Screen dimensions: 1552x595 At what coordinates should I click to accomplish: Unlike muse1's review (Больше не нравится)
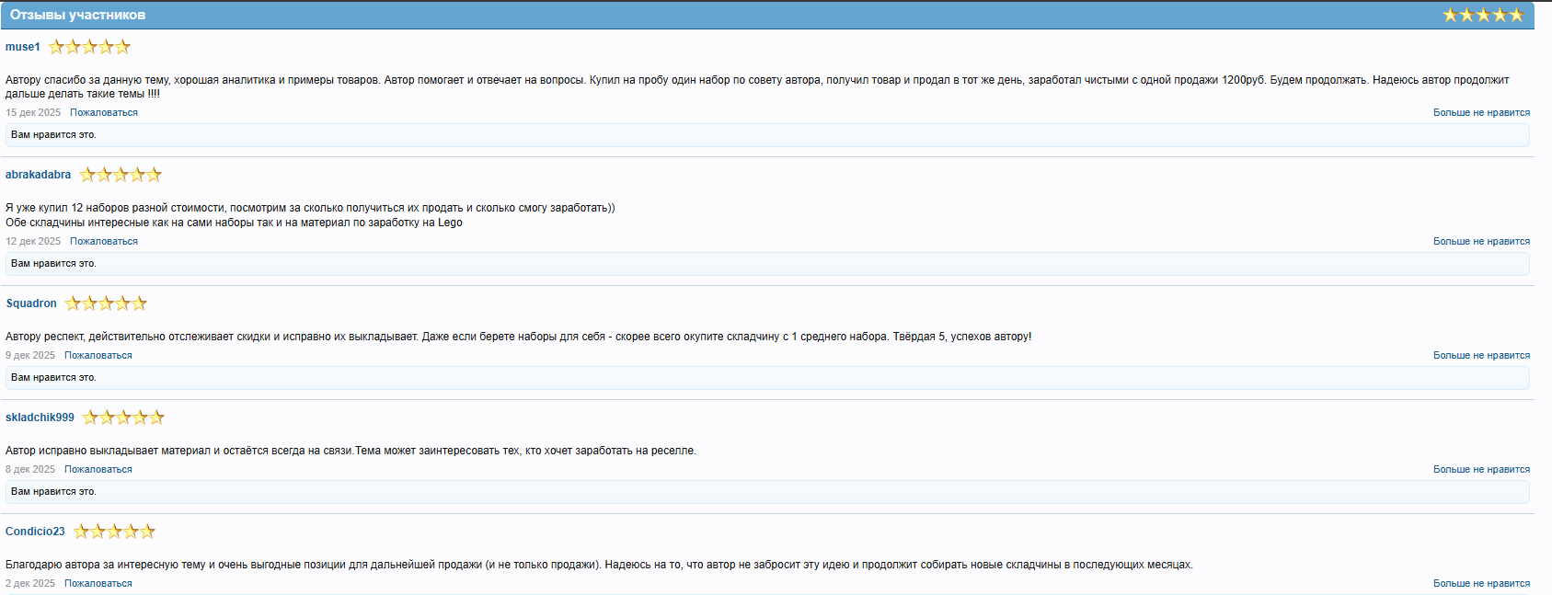pos(1481,112)
